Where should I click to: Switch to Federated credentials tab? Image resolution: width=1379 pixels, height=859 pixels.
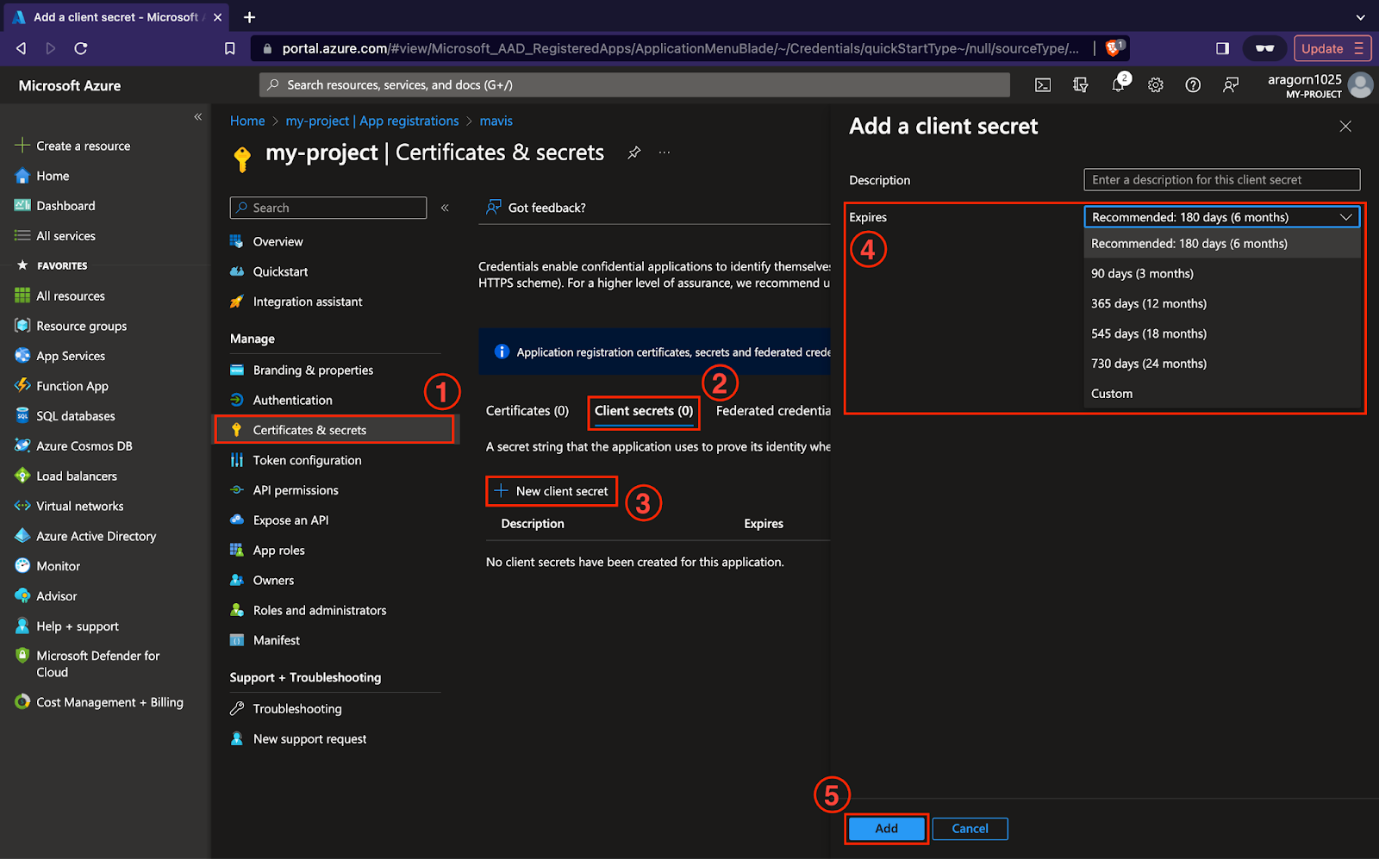pyautogui.click(x=773, y=411)
